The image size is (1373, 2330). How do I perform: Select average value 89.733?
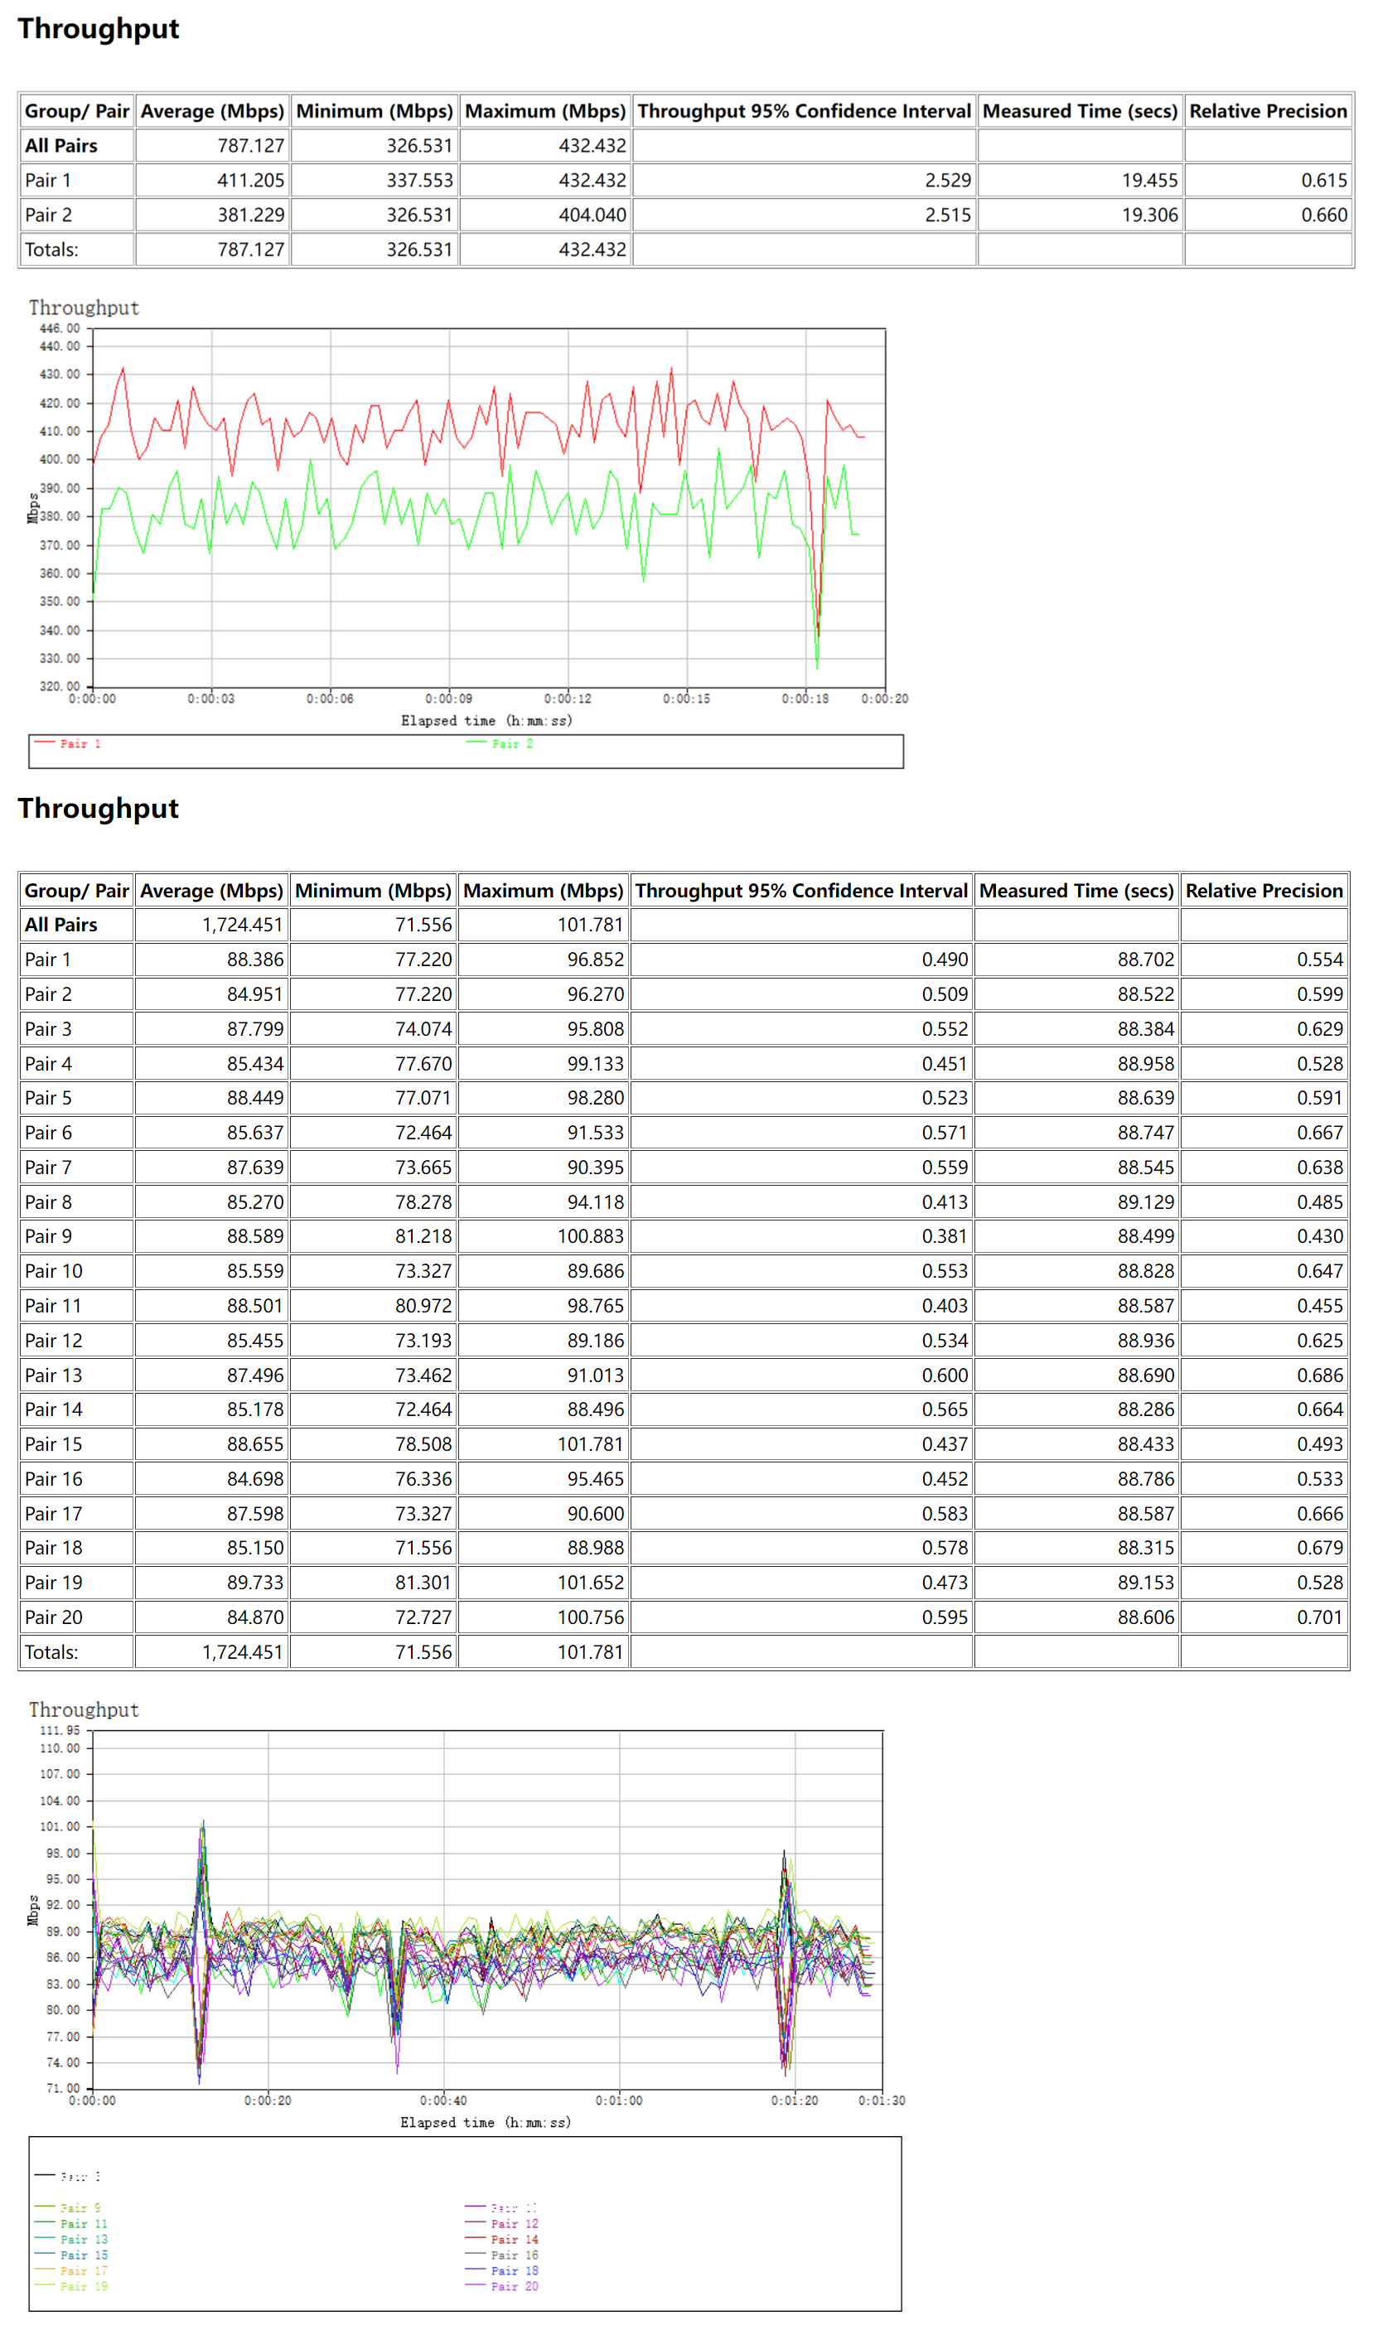point(212,1583)
